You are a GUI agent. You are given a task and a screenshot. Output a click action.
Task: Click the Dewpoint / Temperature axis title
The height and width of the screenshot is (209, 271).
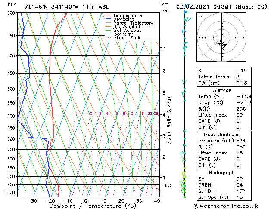pos(93,206)
